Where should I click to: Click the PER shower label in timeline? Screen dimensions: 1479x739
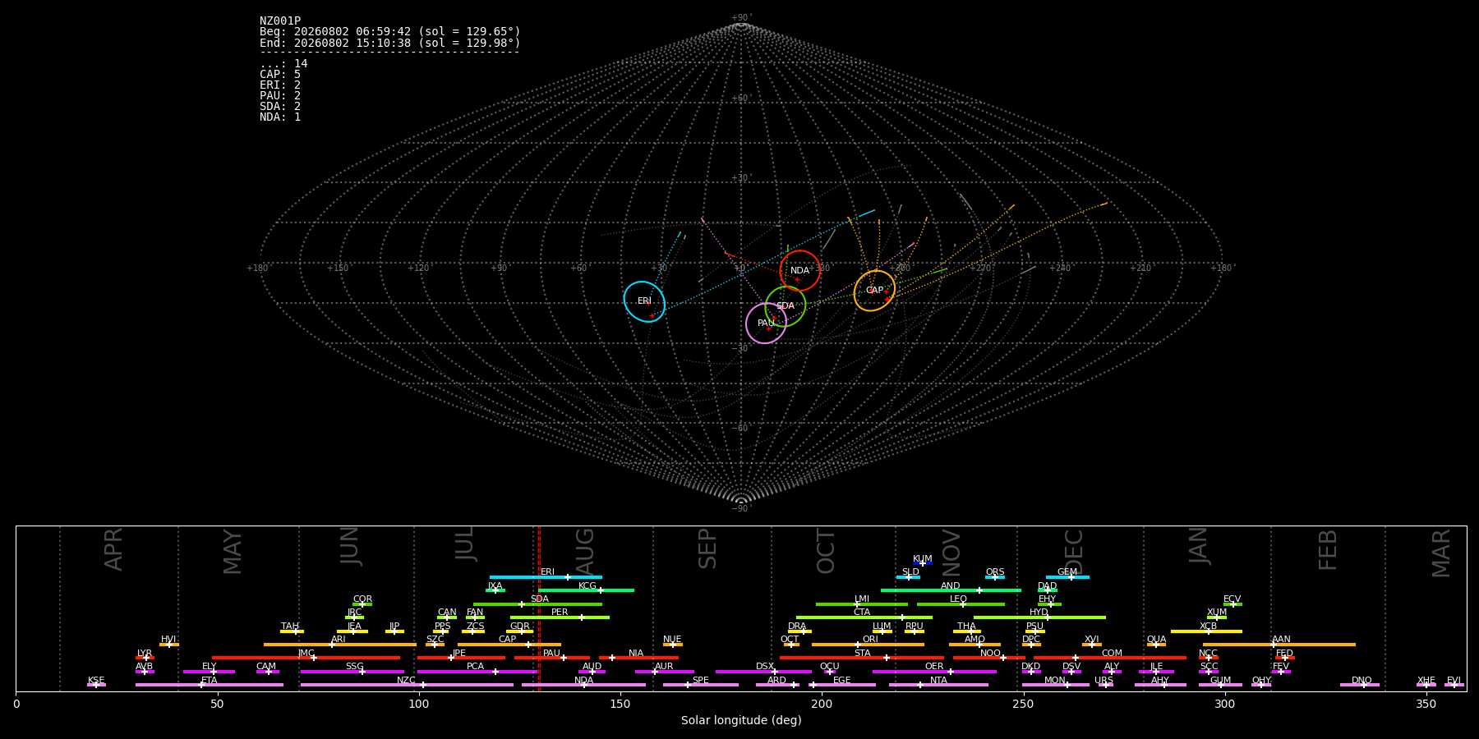[x=560, y=613]
